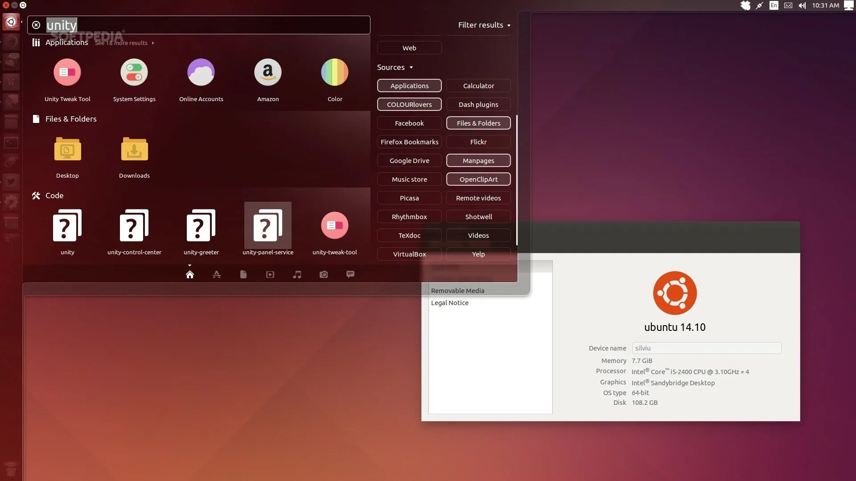
Task: Open the Color application icon
Action: 335,73
